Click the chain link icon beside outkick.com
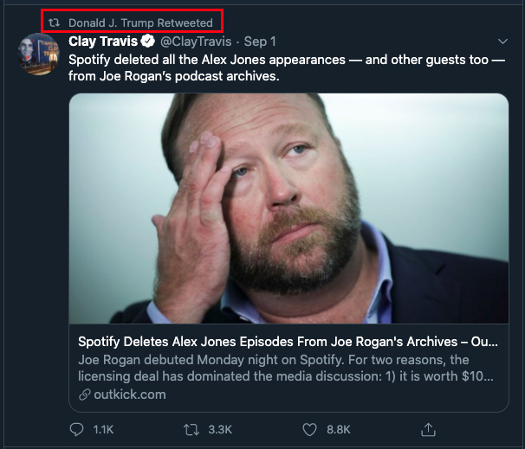 coord(84,394)
